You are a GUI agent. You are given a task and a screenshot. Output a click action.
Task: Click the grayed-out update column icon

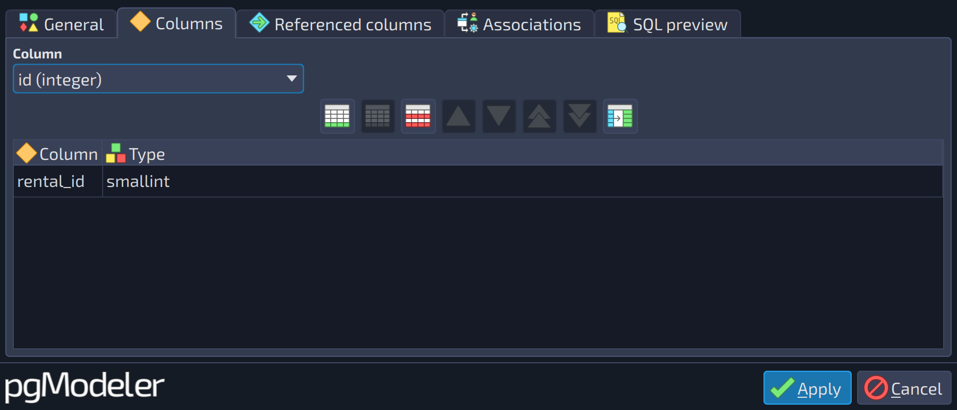377,116
